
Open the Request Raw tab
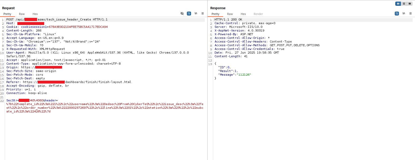[22, 14]
